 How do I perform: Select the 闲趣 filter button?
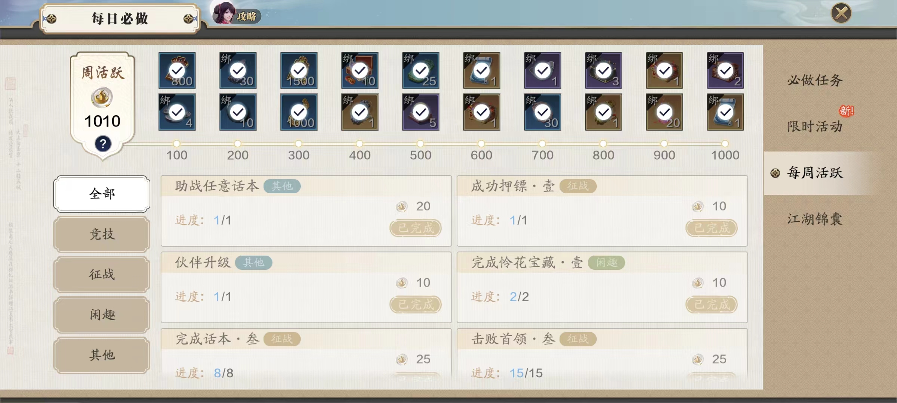(102, 315)
